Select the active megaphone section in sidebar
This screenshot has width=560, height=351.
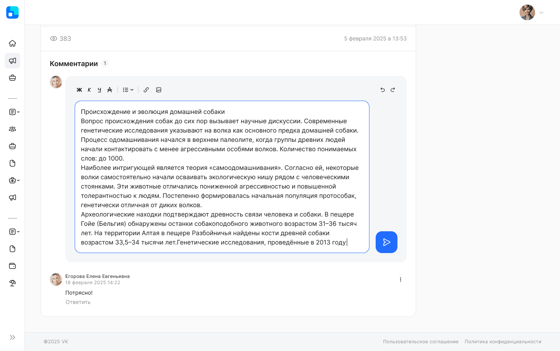click(12, 61)
